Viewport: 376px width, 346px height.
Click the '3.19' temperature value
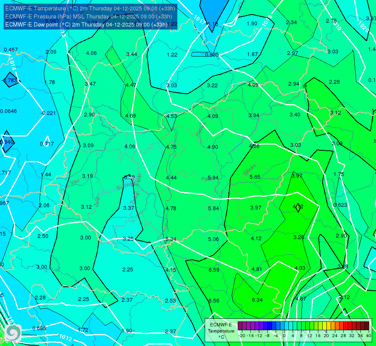88,176
